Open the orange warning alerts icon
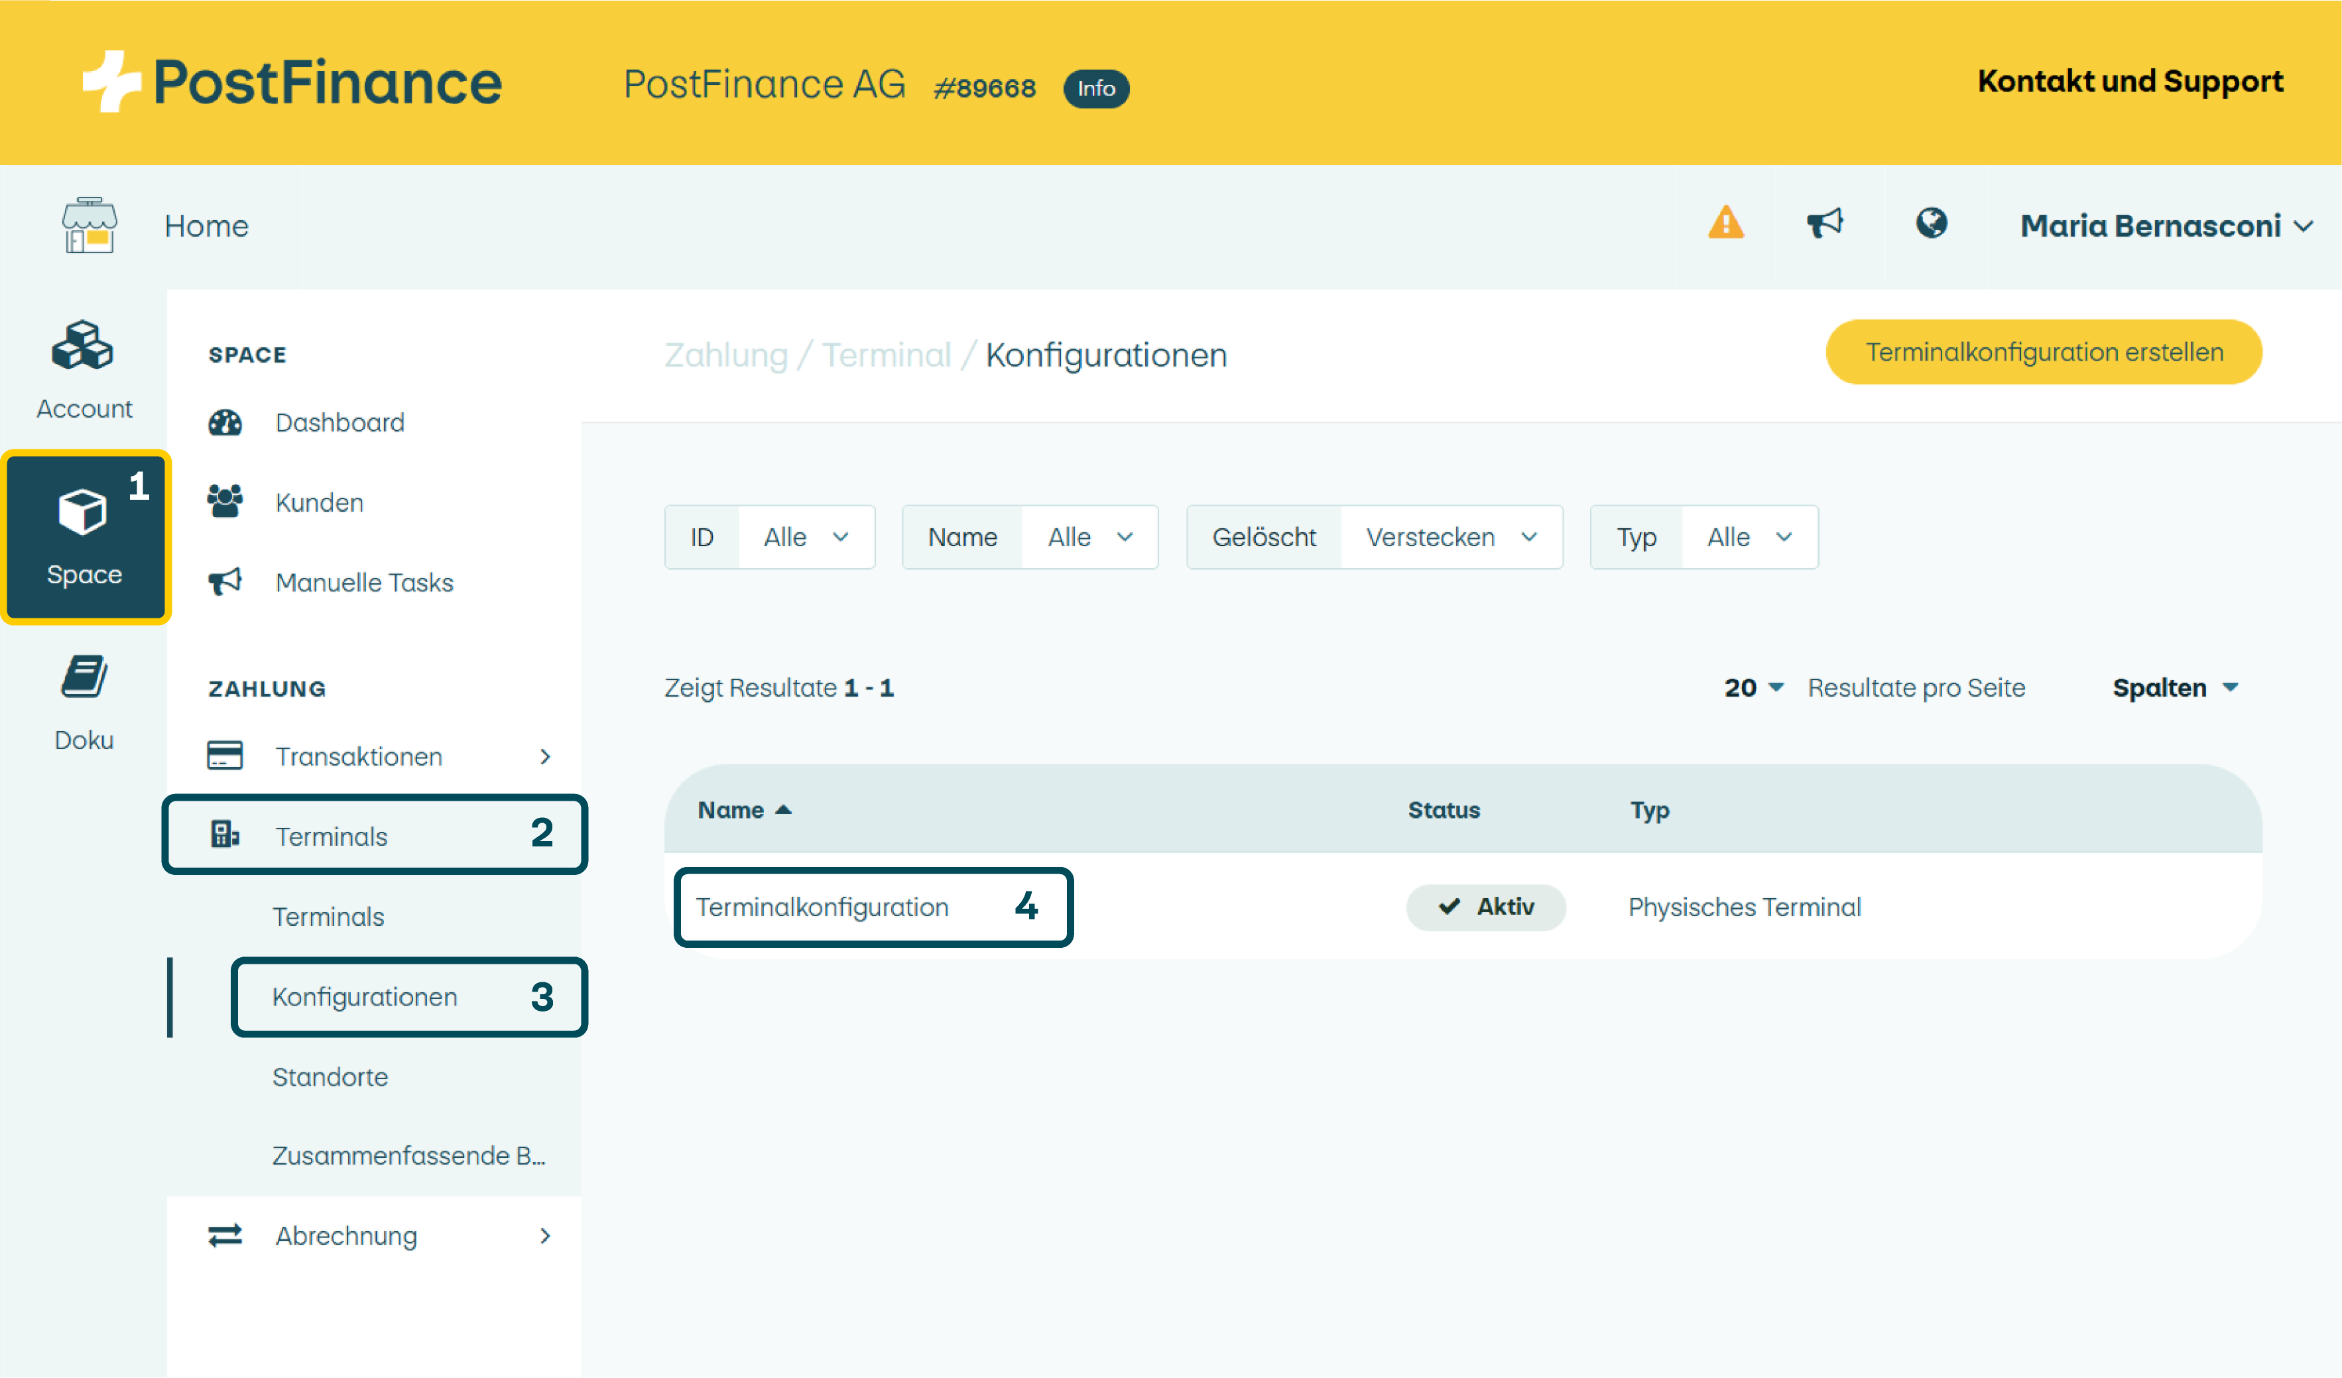 1726,223
